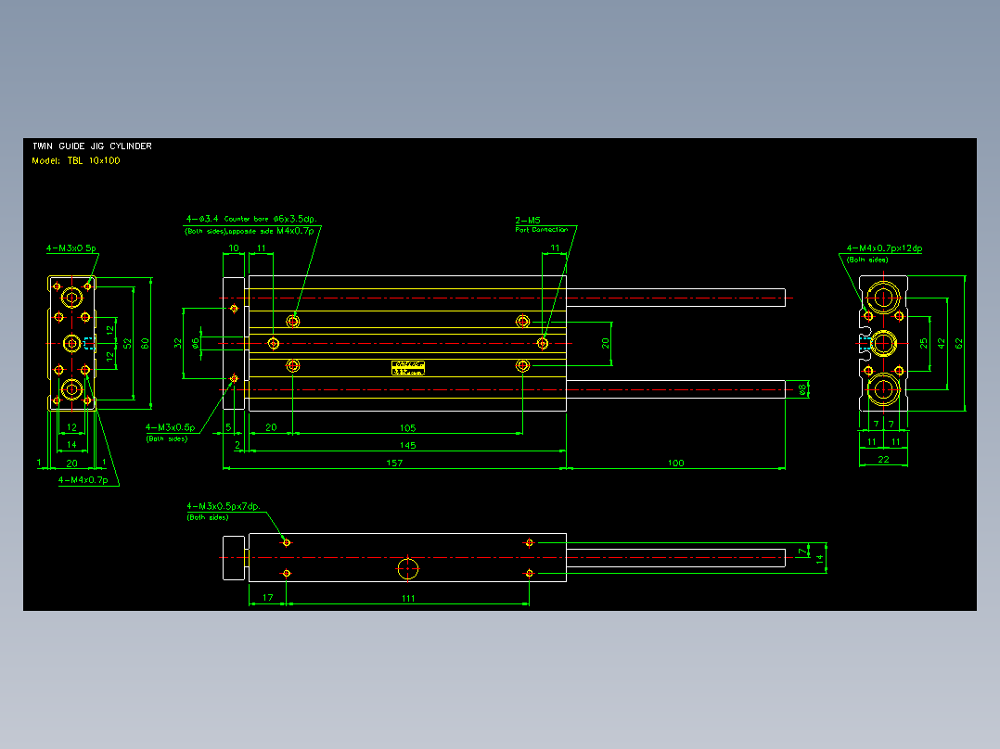The height and width of the screenshot is (749, 1000).
Task: Click the 145 body length dimension
Action: [x=407, y=445]
